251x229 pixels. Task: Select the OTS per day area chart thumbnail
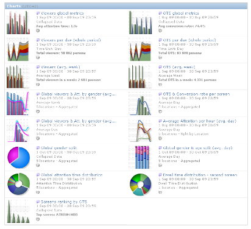141,49
